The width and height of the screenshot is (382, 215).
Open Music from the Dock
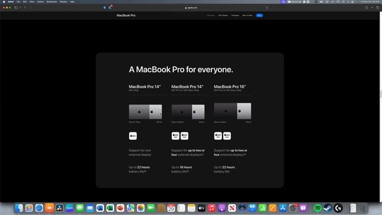[x=212, y=208]
